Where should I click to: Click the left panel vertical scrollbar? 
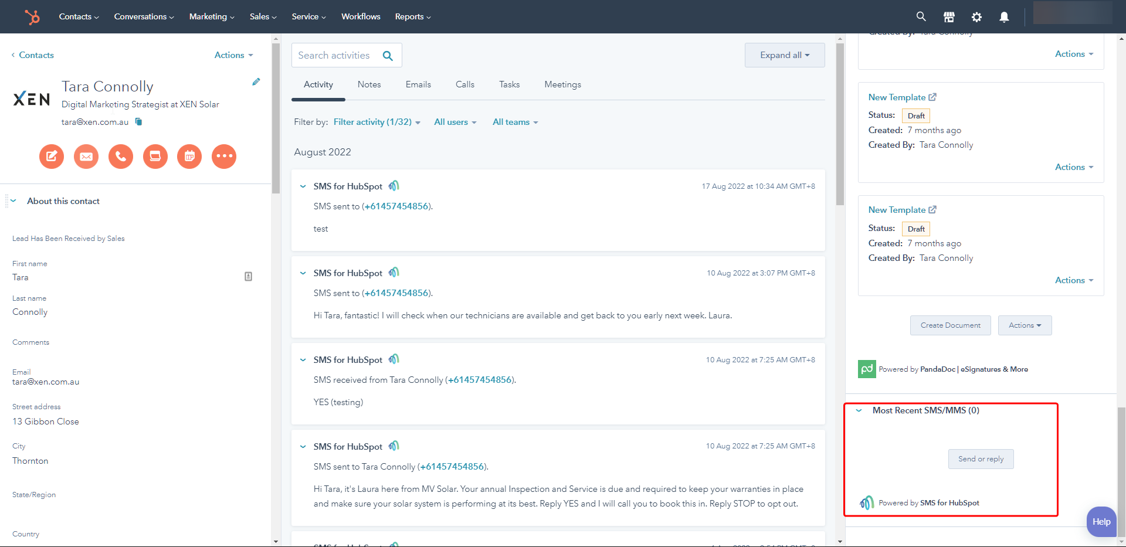tap(276, 117)
